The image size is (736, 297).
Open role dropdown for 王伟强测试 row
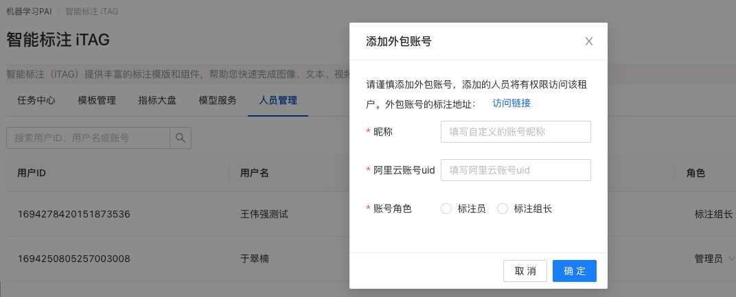(x=714, y=215)
